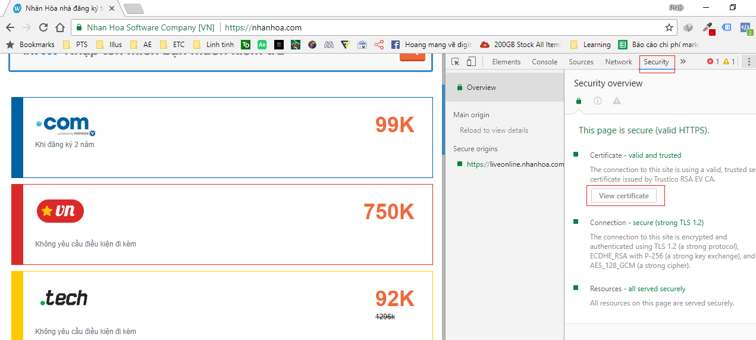Click the address bar URL nhanhoa.com
This screenshot has width=756, height=340.
pyautogui.click(x=263, y=27)
